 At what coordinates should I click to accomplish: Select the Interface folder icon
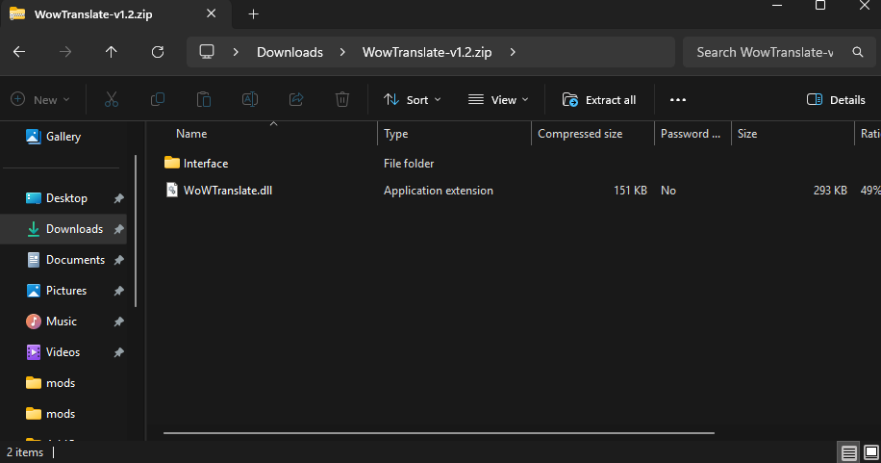[x=172, y=163]
